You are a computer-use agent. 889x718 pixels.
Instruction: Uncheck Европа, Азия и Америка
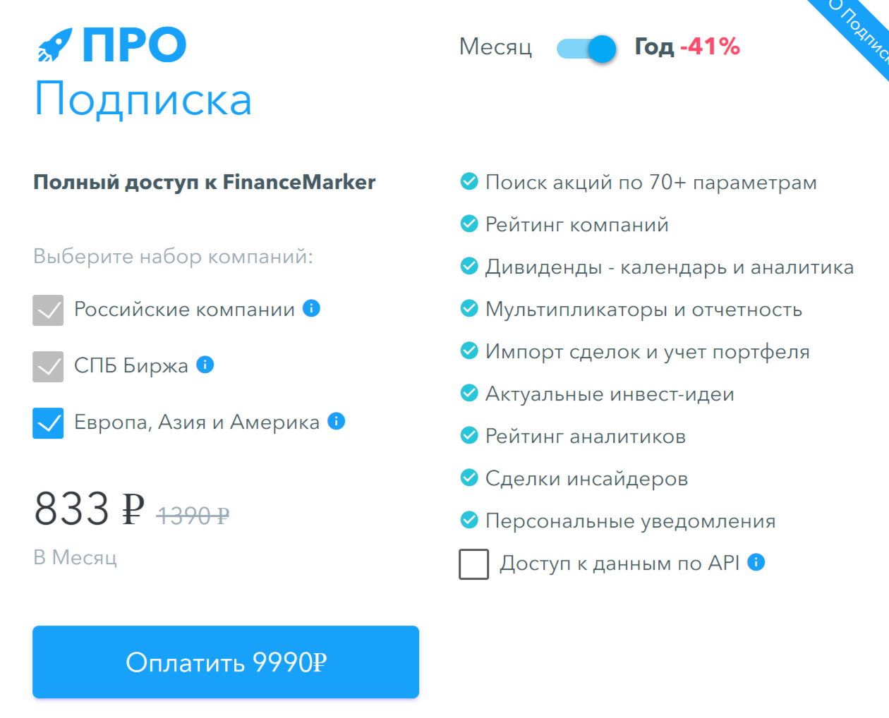click(x=47, y=422)
